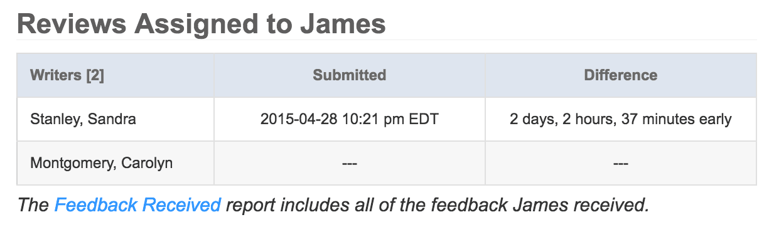
Task: Click the [2] writer count in header
Action: click(x=95, y=75)
